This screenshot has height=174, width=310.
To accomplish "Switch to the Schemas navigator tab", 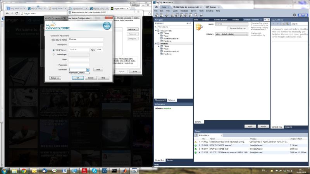I will pos(172,100).
